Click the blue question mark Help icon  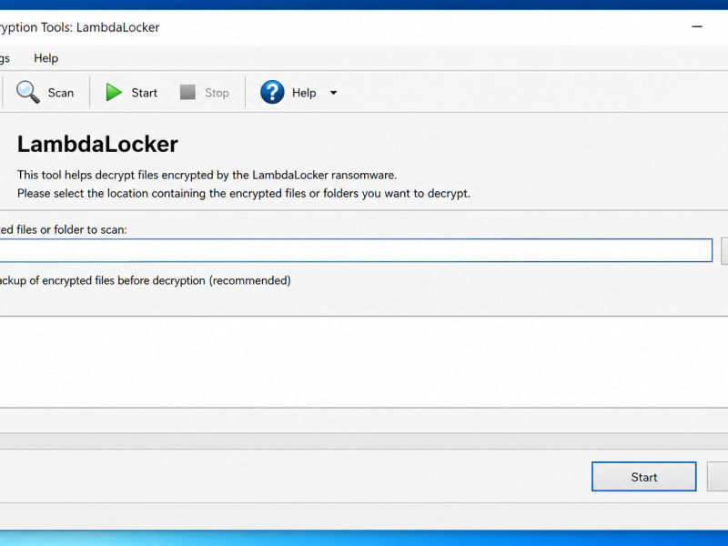click(x=272, y=92)
